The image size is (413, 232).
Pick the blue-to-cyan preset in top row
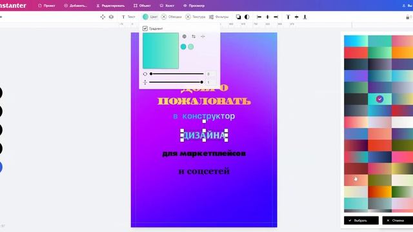[x=356, y=41]
